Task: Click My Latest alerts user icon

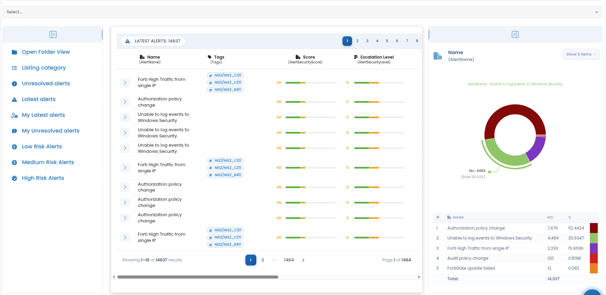Action: pyautogui.click(x=14, y=115)
